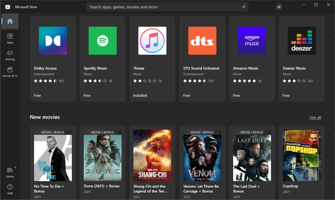Click the DTS Sound Unbound app icon
The image size is (335, 200).
tap(202, 40)
